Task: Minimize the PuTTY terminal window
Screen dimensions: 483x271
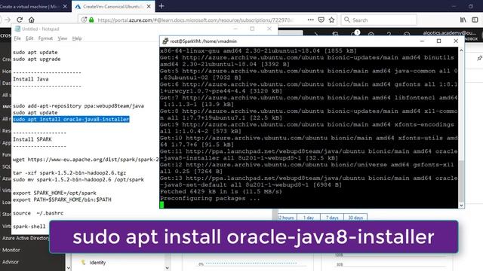Action: pyautogui.click(x=423, y=41)
